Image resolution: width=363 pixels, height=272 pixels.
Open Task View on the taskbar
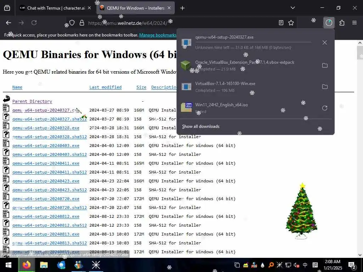[x=237, y=265]
